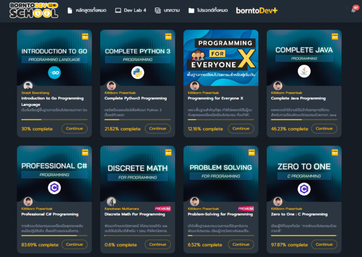Screen dimensions: 362x257
Task: Click instructor name Kanokwan Muttamara
Action: 122,209
